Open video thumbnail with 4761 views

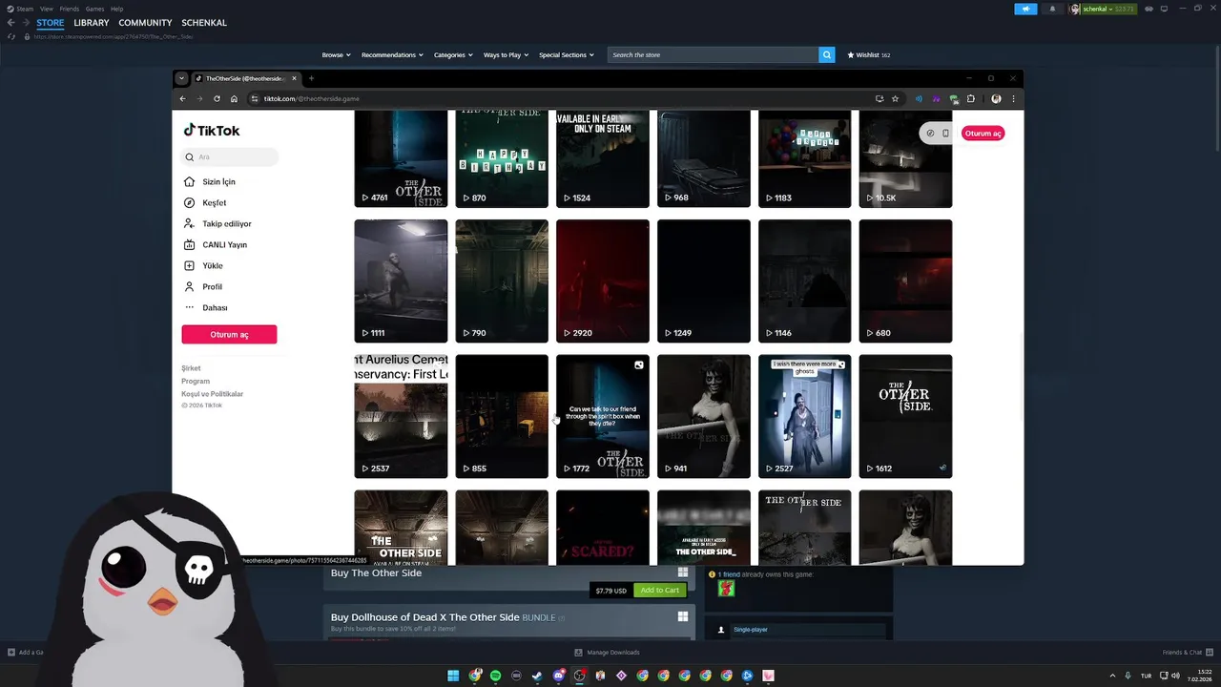[x=401, y=158]
